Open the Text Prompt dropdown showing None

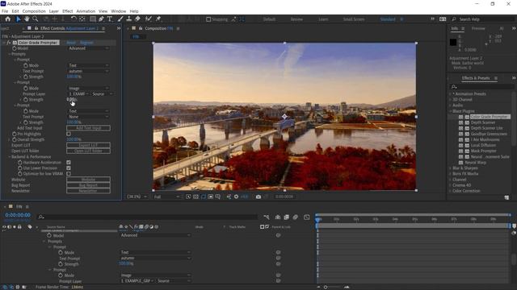88,117
